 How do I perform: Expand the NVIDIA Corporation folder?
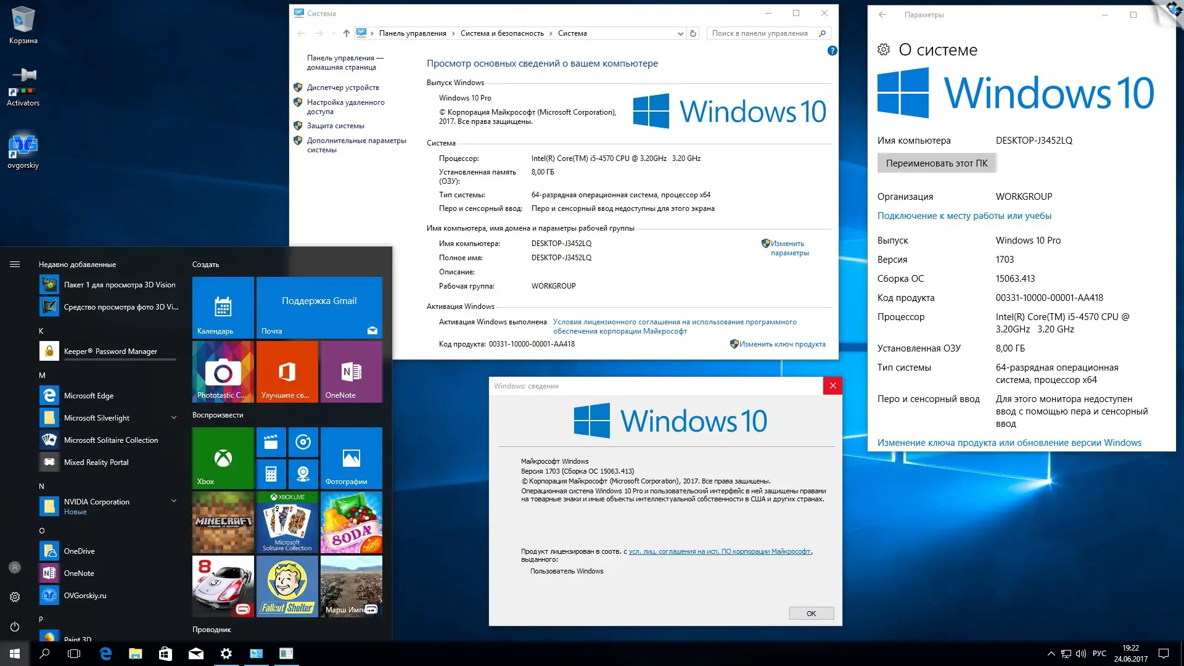coord(174,501)
